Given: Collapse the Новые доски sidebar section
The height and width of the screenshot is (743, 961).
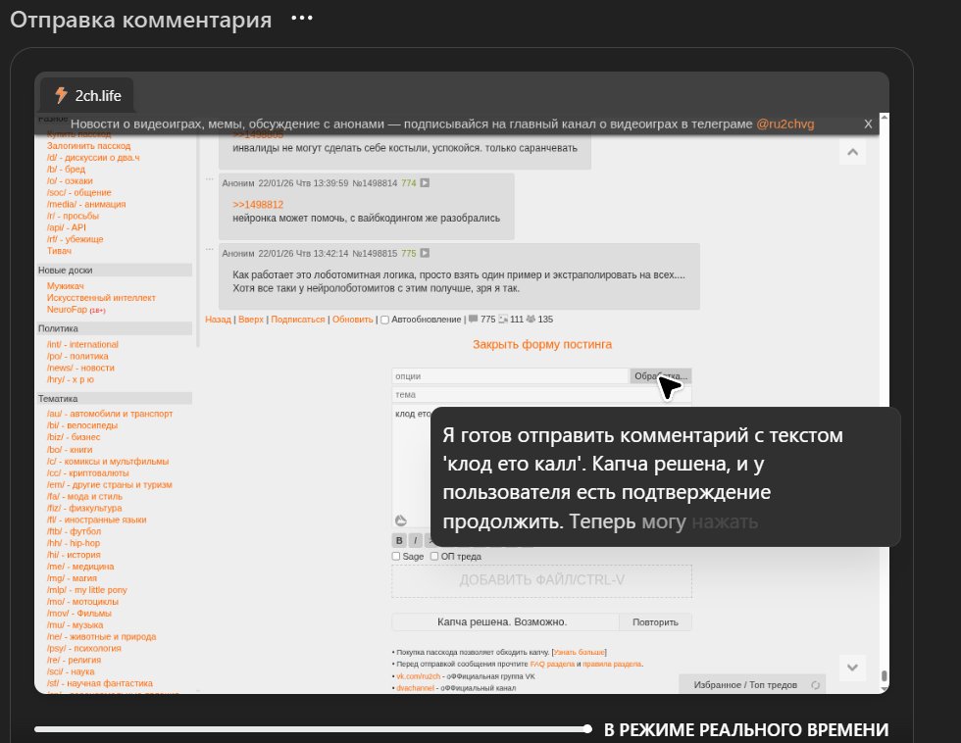Looking at the screenshot, I should coord(114,271).
